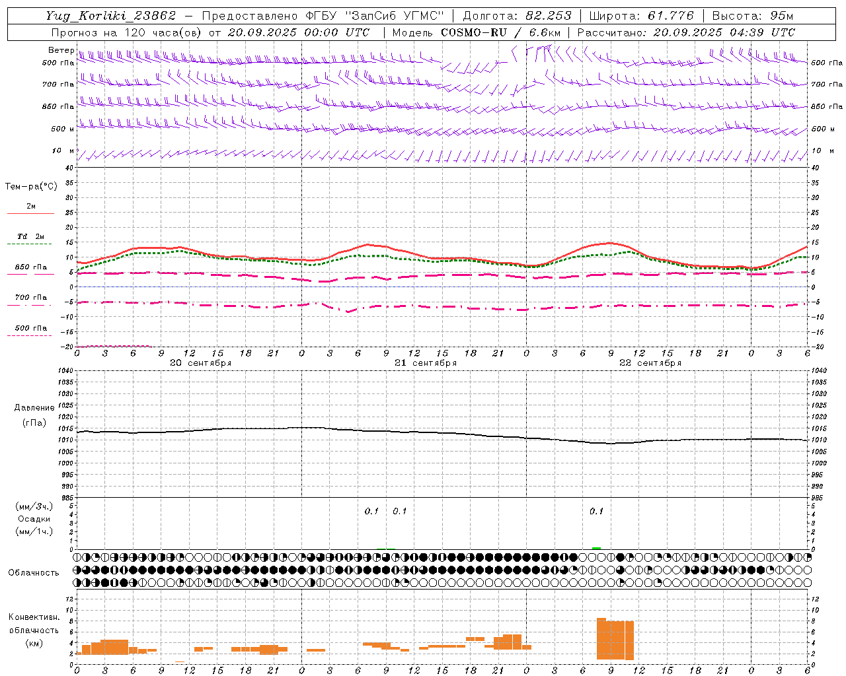Click the 'Конвективн.' convective cloud label
846x676 pixels.
coord(34,617)
